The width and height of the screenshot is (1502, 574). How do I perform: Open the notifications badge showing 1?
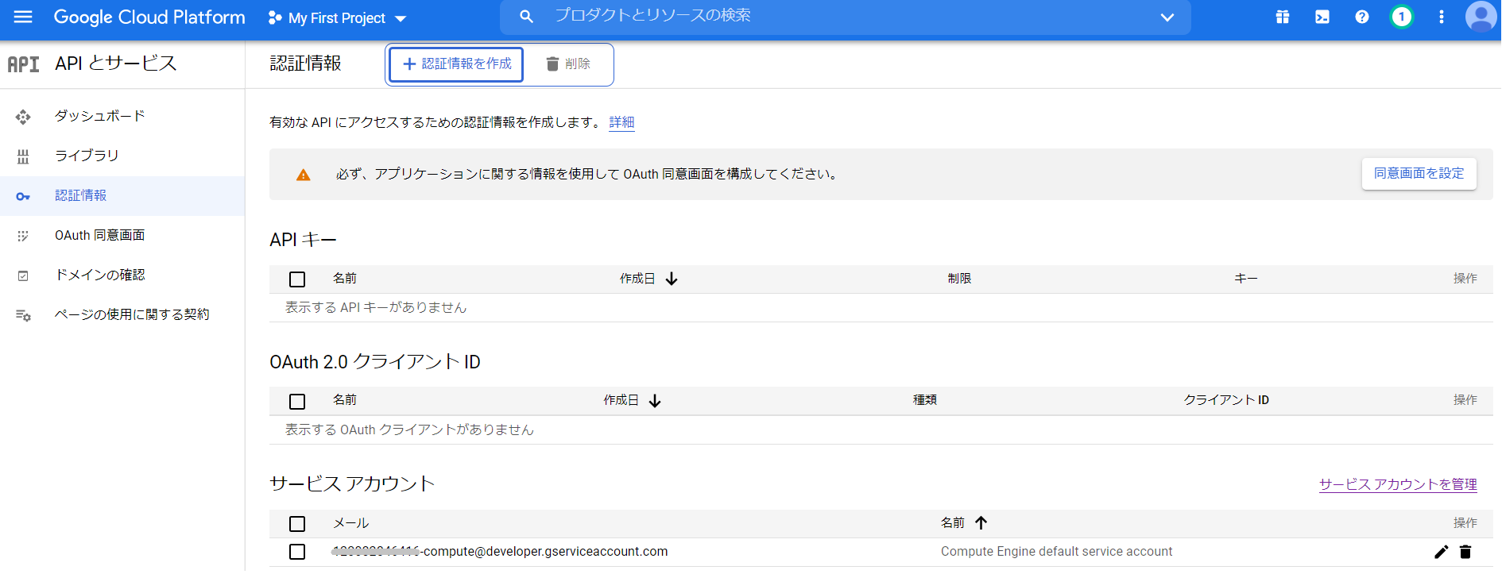click(x=1402, y=17)
